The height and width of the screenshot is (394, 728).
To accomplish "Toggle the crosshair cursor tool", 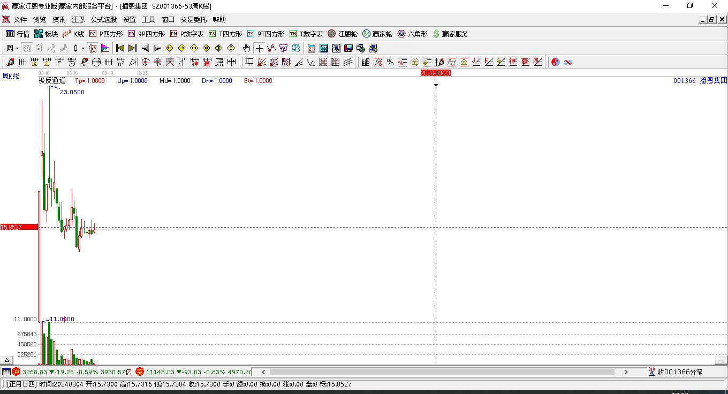I will [259, 48].
